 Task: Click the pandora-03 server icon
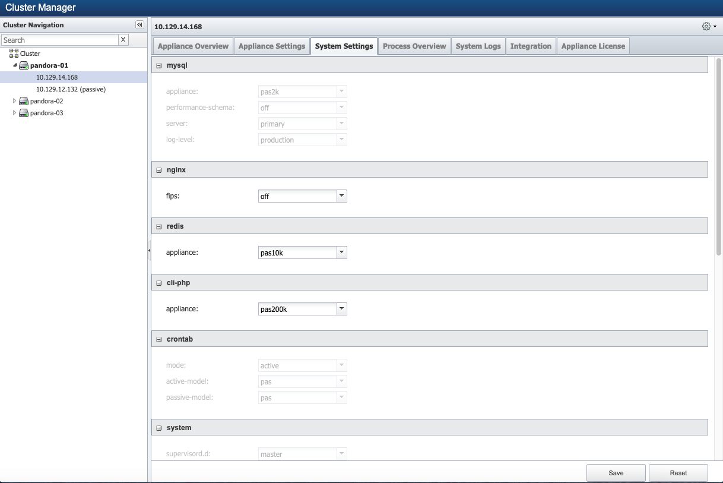pyautogui.click(x=24, y=113)
